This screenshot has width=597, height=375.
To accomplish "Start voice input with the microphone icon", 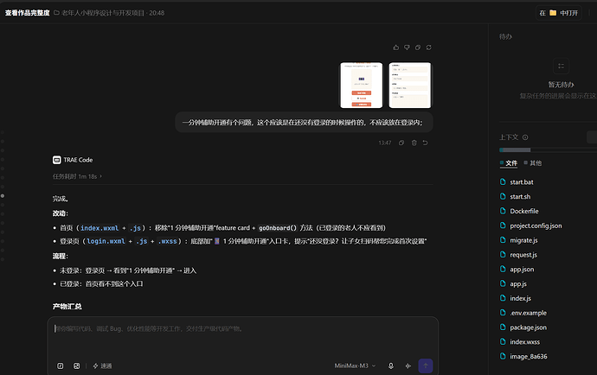I will click(390, 365).
